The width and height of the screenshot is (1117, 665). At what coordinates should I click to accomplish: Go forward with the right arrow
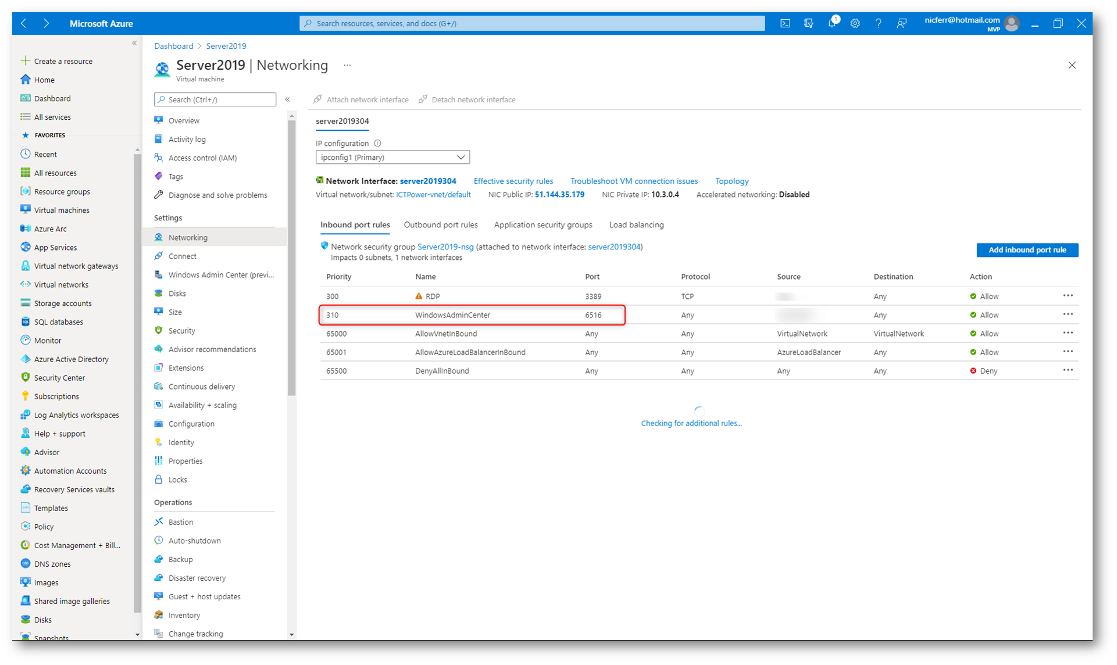point(47,23)
